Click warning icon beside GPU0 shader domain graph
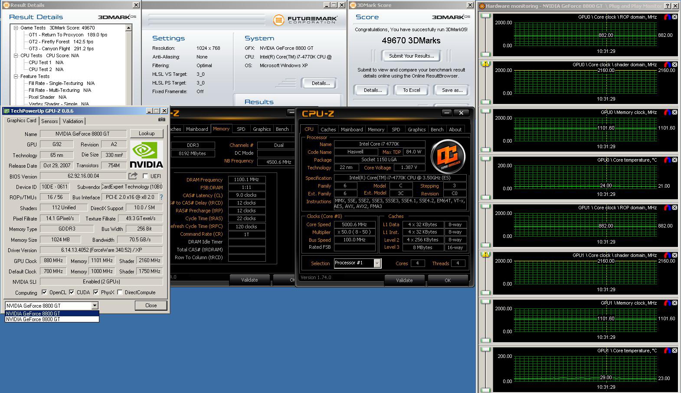The image size is (681, 393). [x=485, y=64]
